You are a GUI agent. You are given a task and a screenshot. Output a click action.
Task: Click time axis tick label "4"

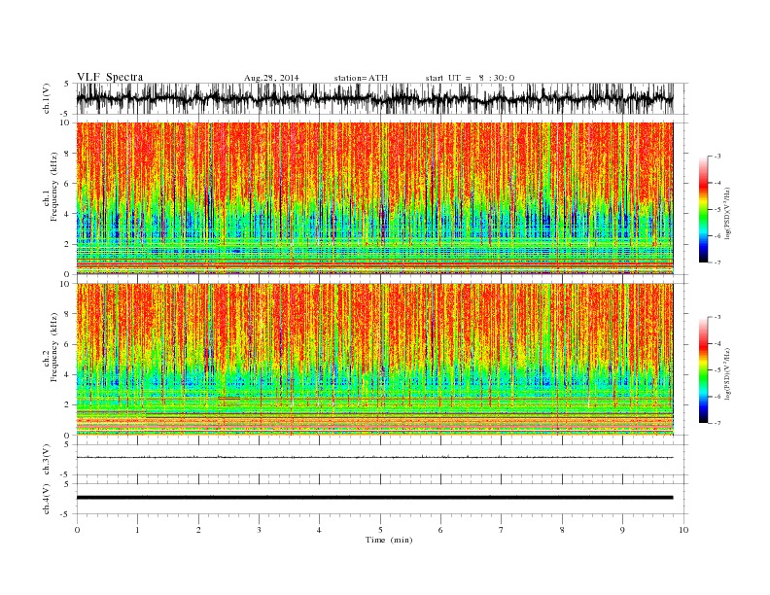[319, 530]
